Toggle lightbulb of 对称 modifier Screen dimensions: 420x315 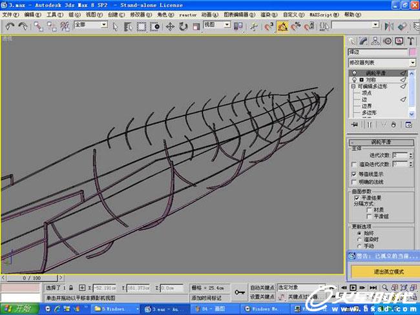354,80
